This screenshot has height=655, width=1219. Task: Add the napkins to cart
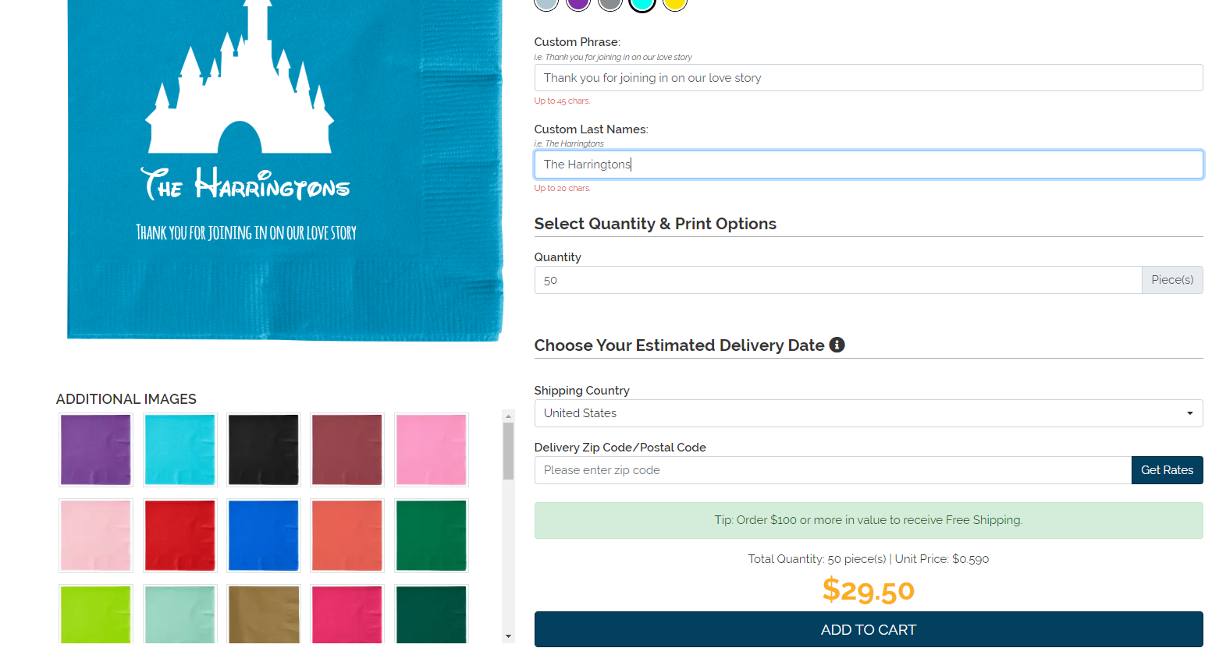pyautogui.click(x=868, y=629)
